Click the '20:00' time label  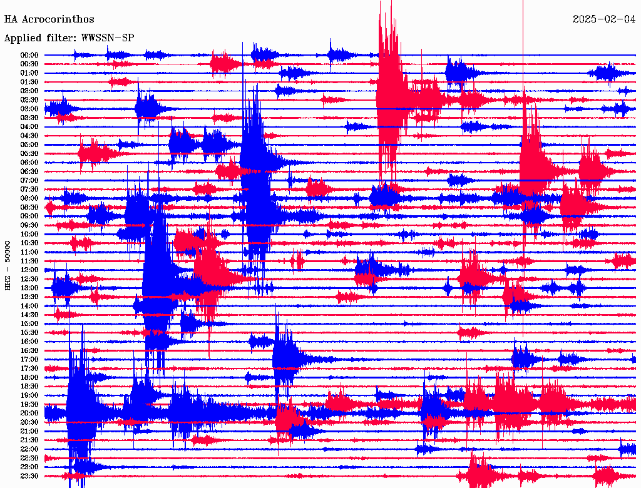(29, 413)
